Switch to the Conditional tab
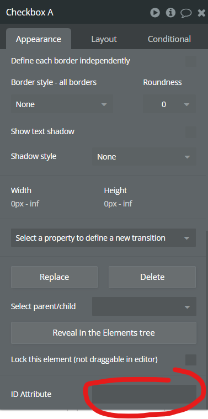This screenshot has width=208, height=419. click(x=169, y=39)
